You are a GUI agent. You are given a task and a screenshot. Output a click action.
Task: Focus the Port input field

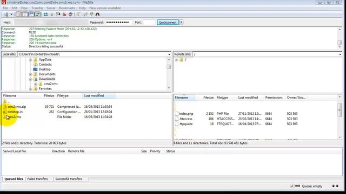pos(149,23)
